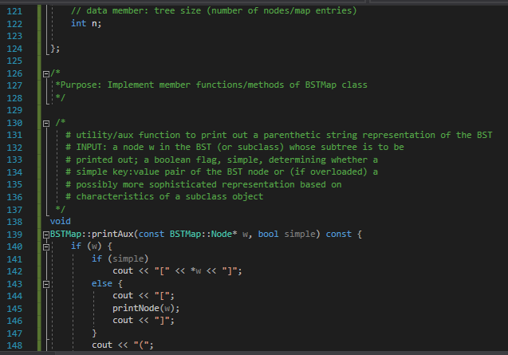
Task: Click the closing '*/' on line 128
Action: (x=61, y=97)
